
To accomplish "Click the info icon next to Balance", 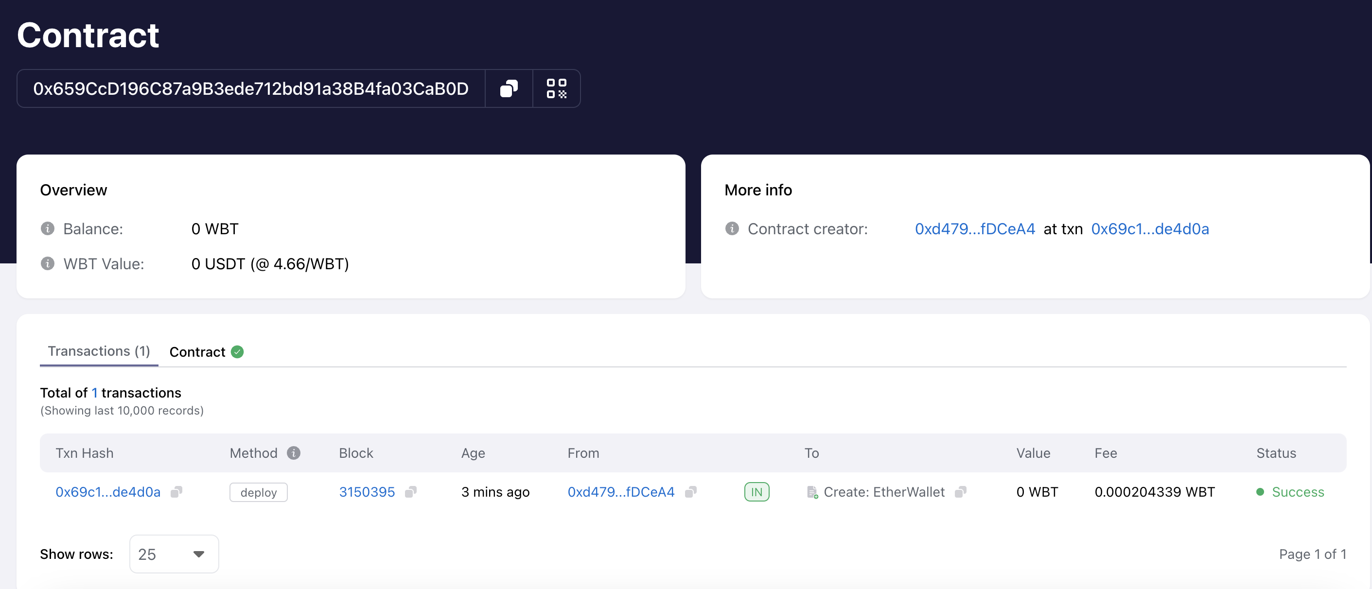I will [x=47, y=228].
